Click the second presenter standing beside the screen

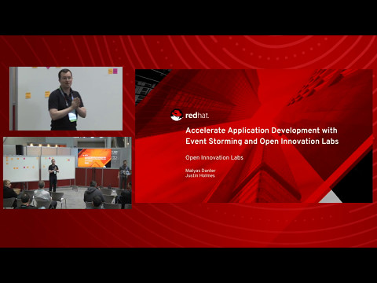[124, 174]
